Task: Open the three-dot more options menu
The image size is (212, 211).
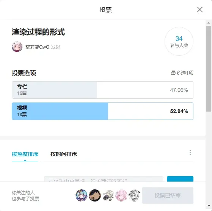Action: point(190,153)
